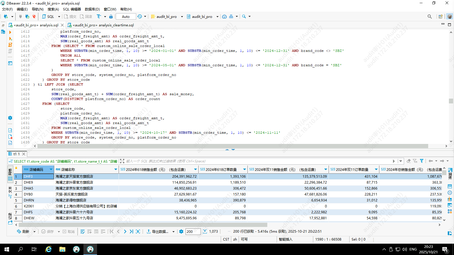Screen dimensions: 454x255
Task: Click the fetch size settings gear icon
Action: (x=181, y=231)
